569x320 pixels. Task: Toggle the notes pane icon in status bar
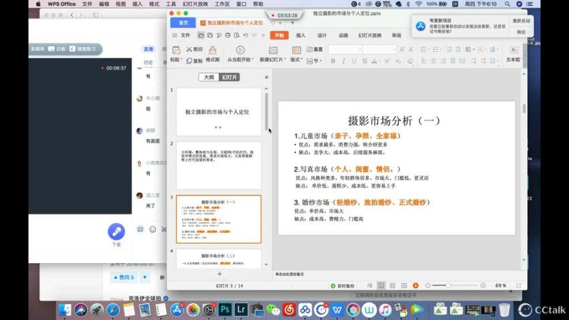point(370,286)
